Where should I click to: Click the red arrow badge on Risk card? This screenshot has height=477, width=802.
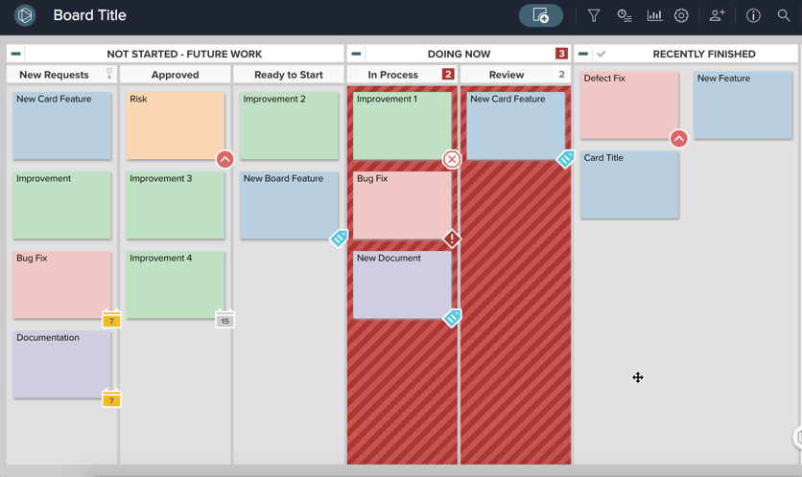224,159
